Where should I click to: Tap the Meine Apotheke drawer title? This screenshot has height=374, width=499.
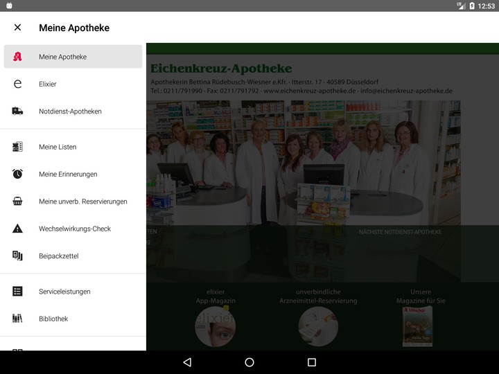point(74,28)
